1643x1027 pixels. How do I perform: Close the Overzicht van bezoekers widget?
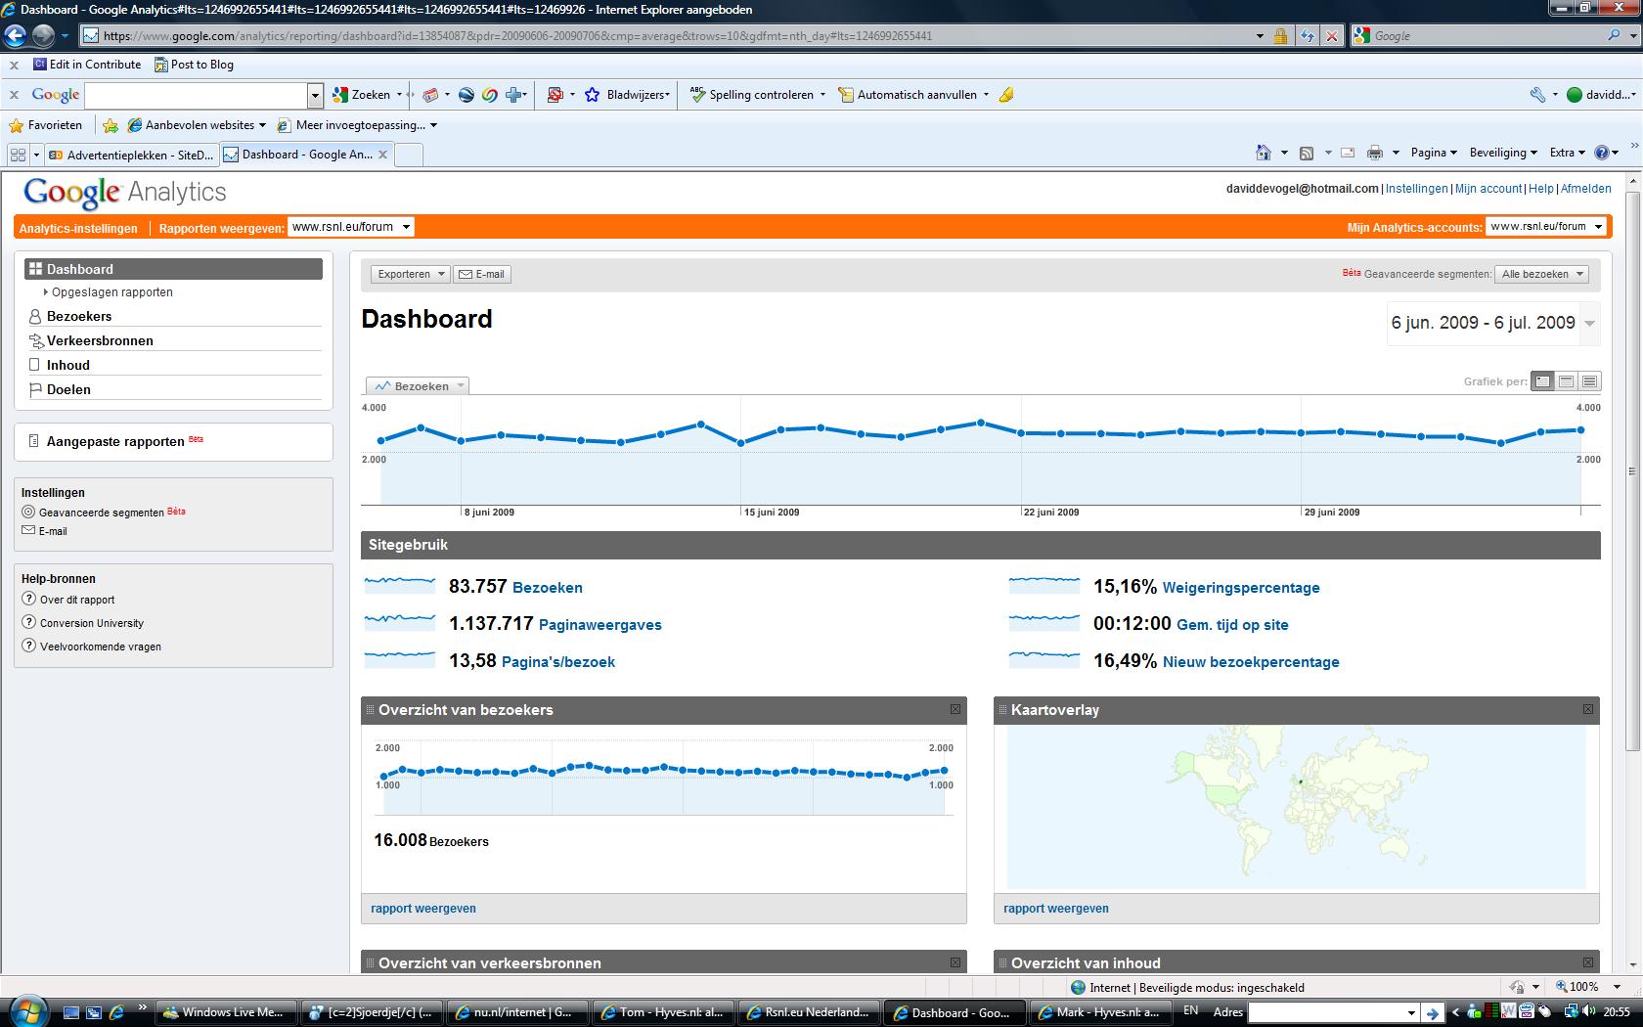(x=955, y=709)
